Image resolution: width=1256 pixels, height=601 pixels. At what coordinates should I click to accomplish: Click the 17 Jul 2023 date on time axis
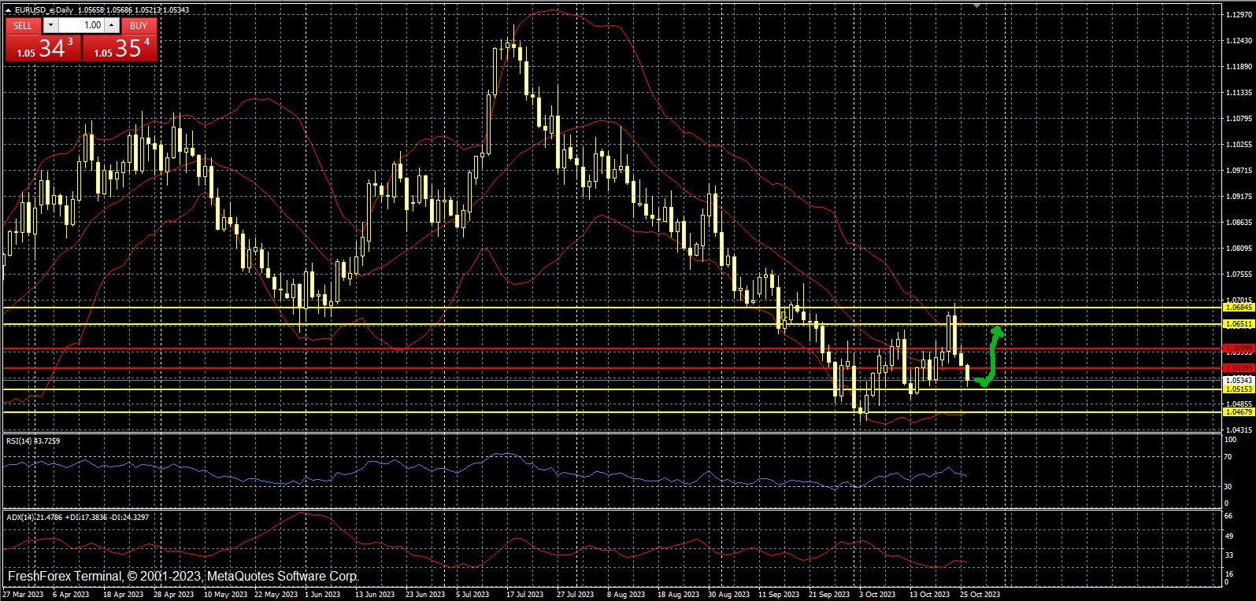click(524, 595)
